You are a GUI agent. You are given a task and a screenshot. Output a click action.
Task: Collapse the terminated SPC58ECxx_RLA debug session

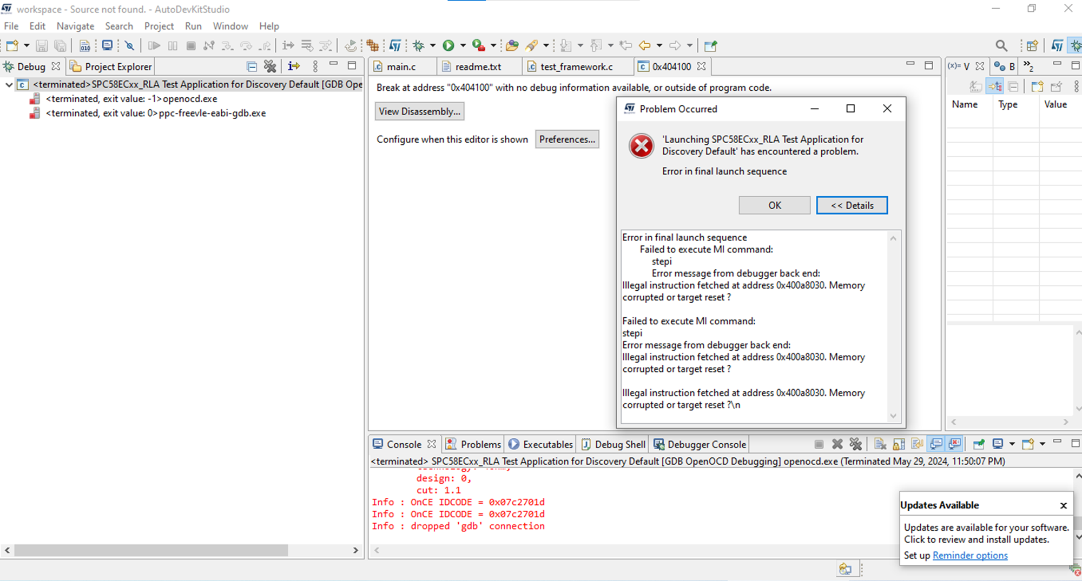pyautogui.click(x=9, y=85)
